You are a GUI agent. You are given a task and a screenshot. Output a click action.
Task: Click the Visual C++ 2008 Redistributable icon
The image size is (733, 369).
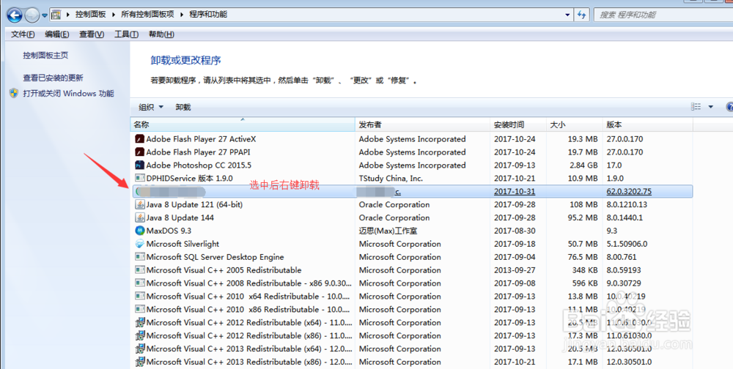(139, 283)
